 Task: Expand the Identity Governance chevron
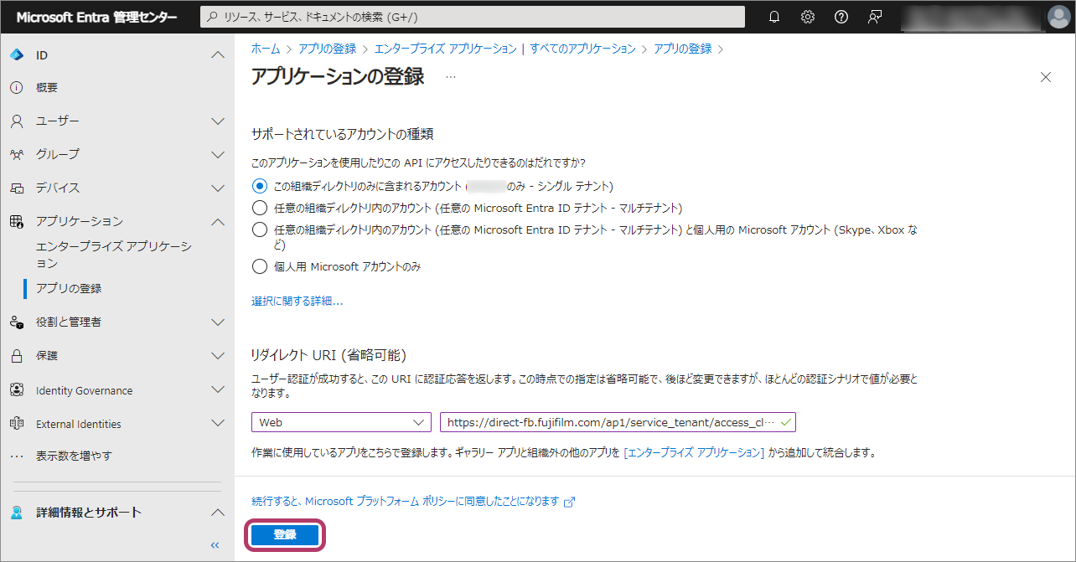pos(218,390)
